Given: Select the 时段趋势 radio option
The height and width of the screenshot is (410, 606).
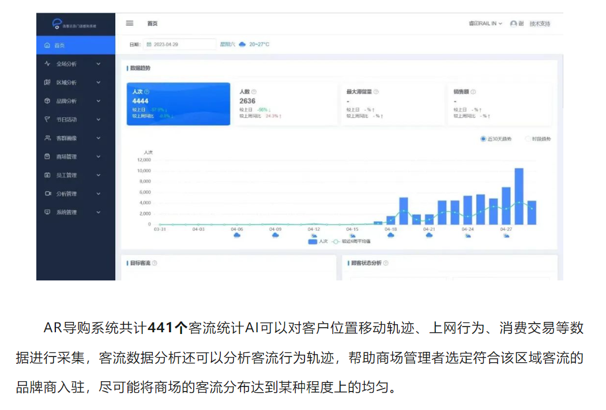Looking at the screenshot, I should 528,139.
